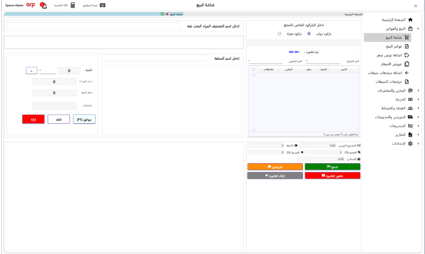Select the shopping cart icon for شاشة البيع
This screenshot has height=254, width=425.
pyautogui.click(x=406, y=37)
